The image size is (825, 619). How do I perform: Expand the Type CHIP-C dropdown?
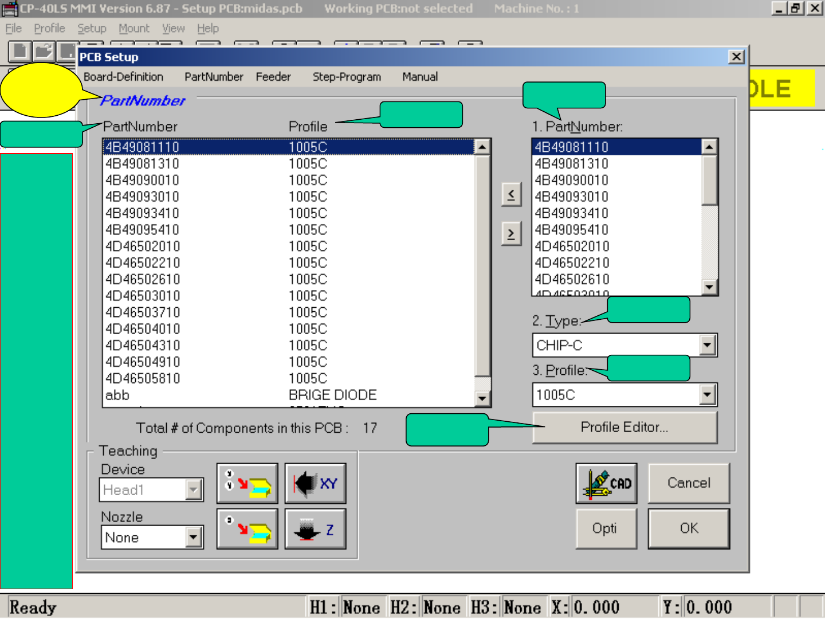(x=708, y=345)
